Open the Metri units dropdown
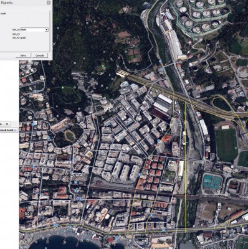Image resolution: width=248 pixels, height=249 pixels. coord(34,30)
